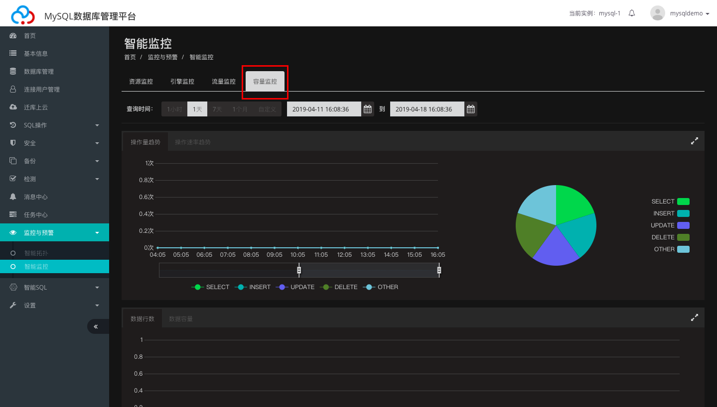Click the 基本信息 list icon
This screenshot has height=407, width=717.
(13, 53)
